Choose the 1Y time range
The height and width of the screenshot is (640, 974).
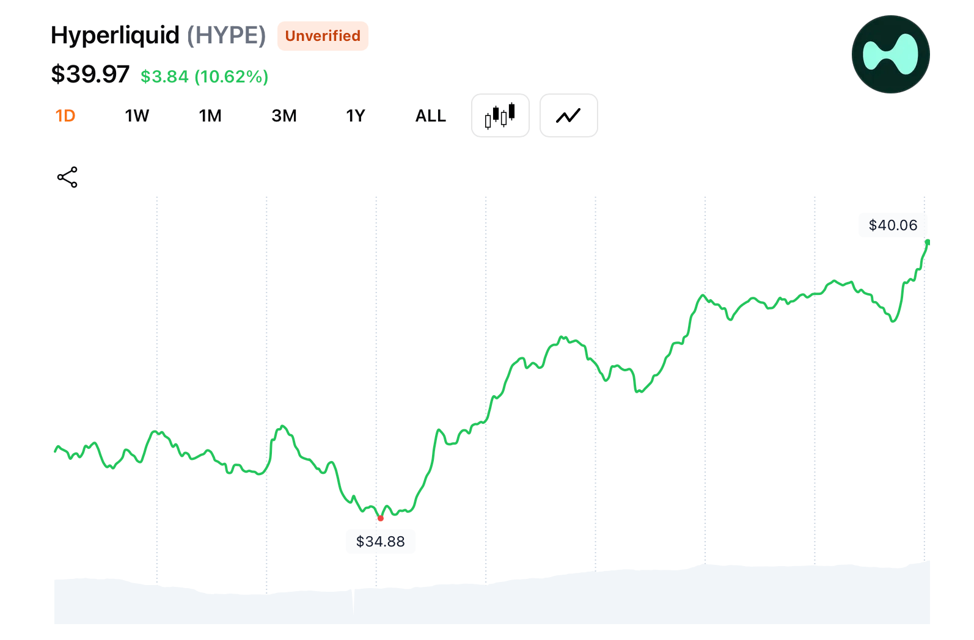point(355,116)
